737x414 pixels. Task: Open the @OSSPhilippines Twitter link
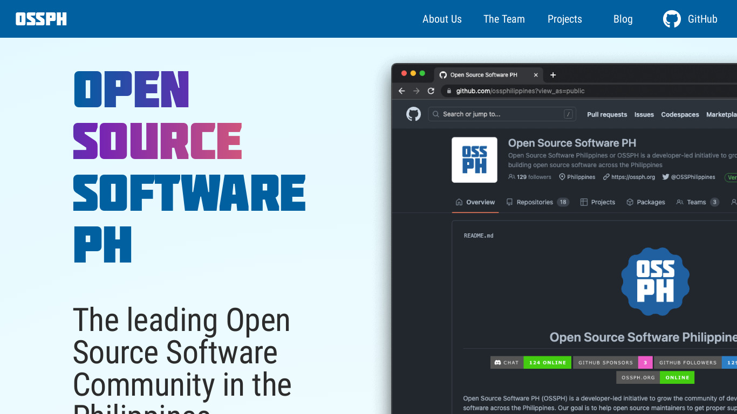pyautogui.click(x=689, y=177)
